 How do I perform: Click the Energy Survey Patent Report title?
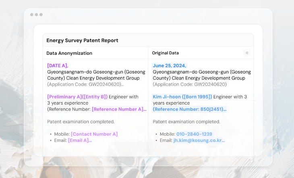82,40
